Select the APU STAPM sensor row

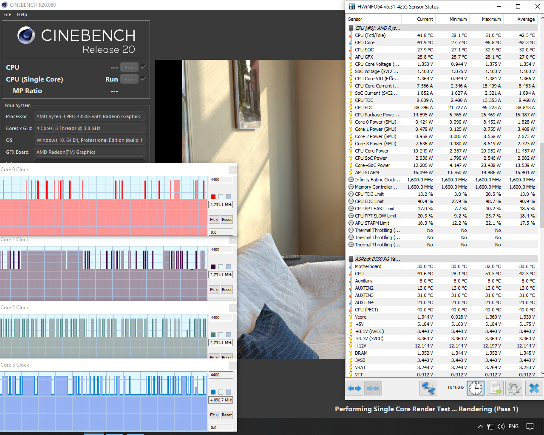click(x=442, y=172)
